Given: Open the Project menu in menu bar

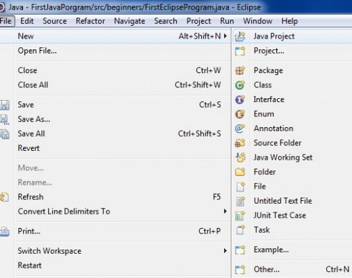Looking at the screenshot, I should pyautogui.click(x=198, y=21).
